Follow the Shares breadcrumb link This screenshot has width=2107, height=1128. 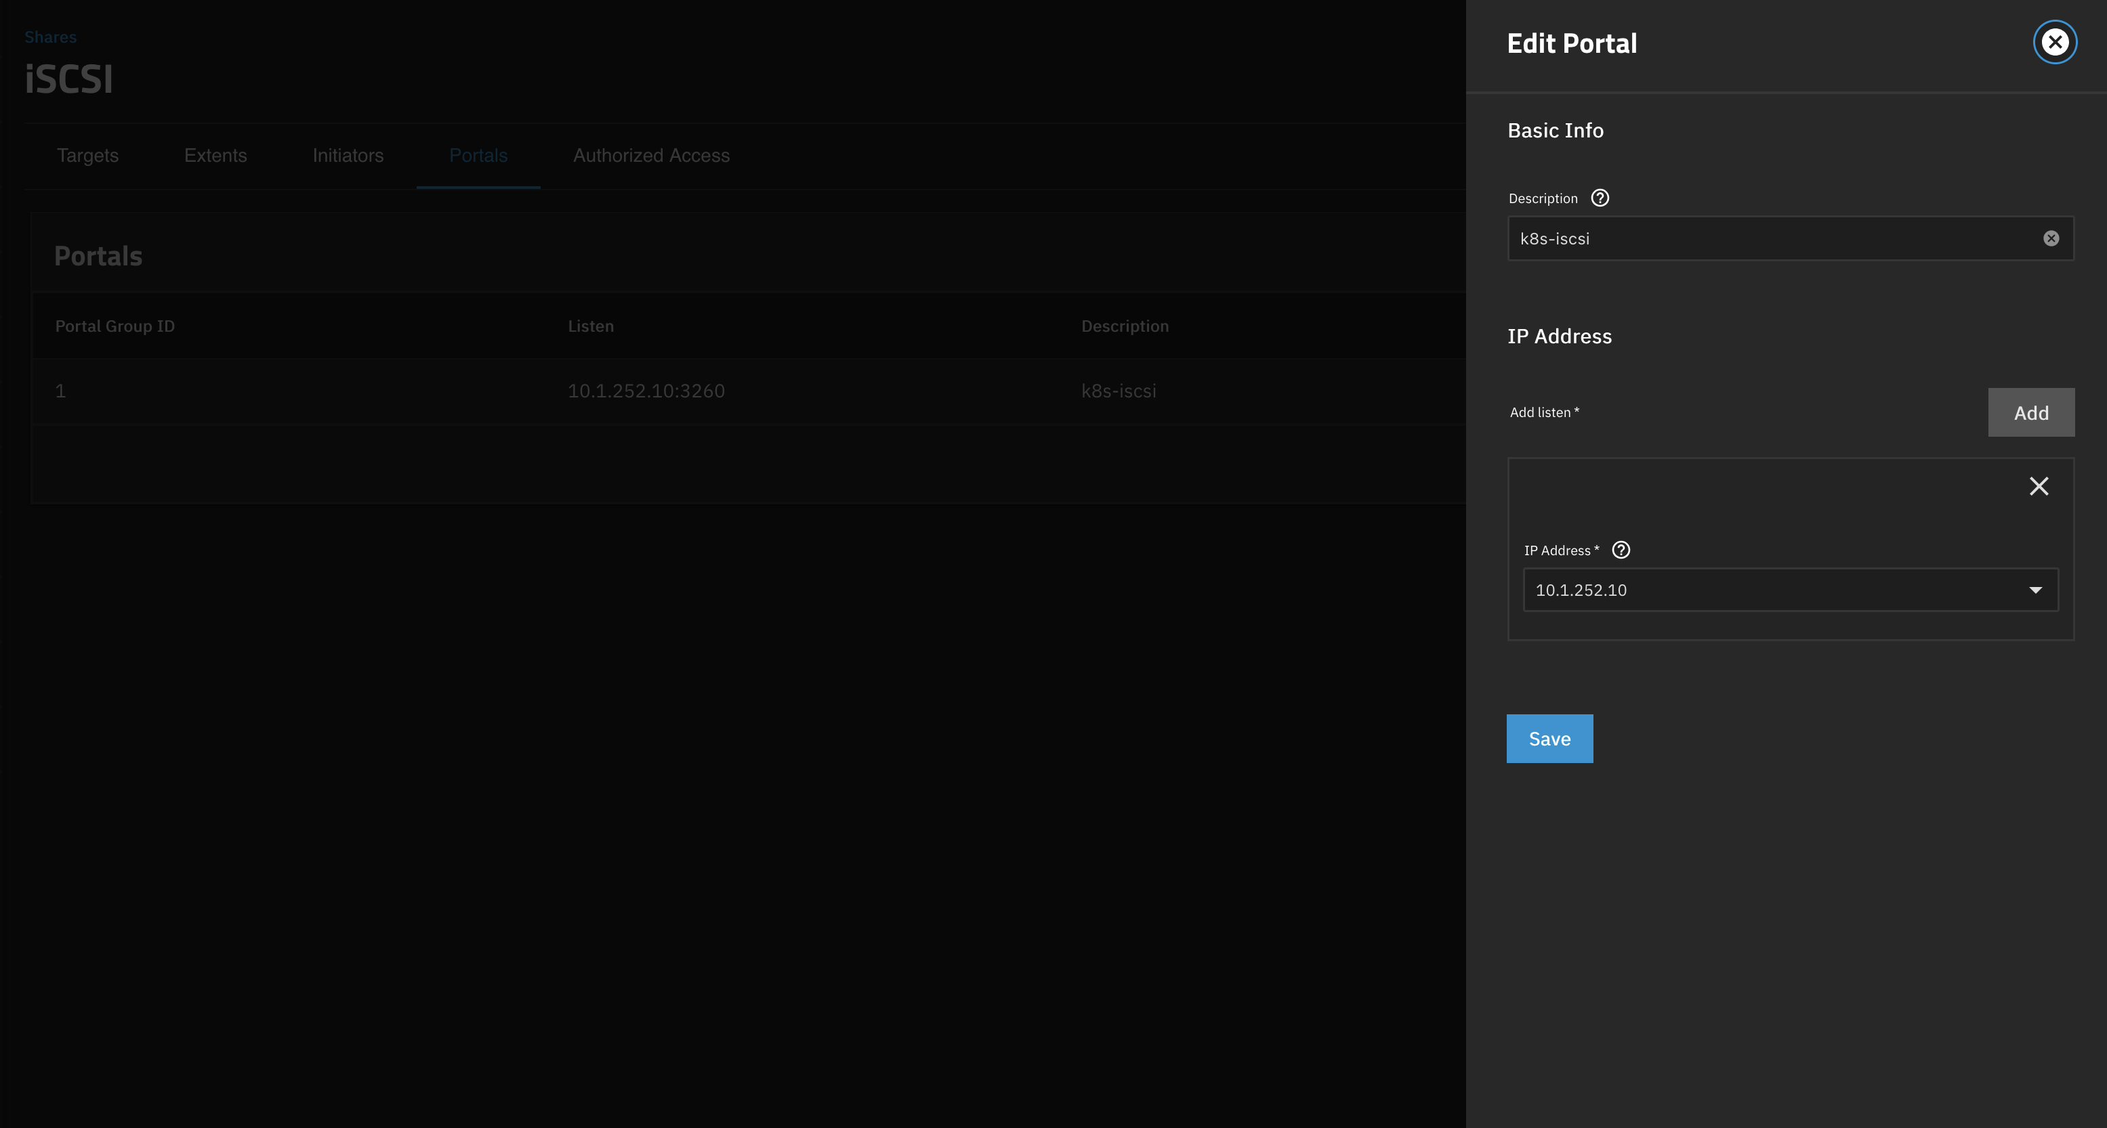50,37
